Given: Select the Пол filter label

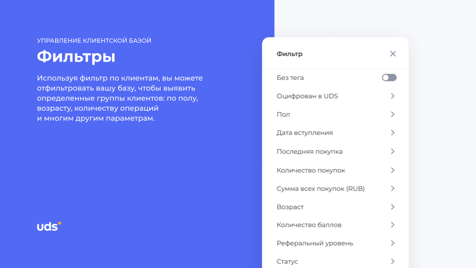Looking at the screenshot, I should point(283,115).
